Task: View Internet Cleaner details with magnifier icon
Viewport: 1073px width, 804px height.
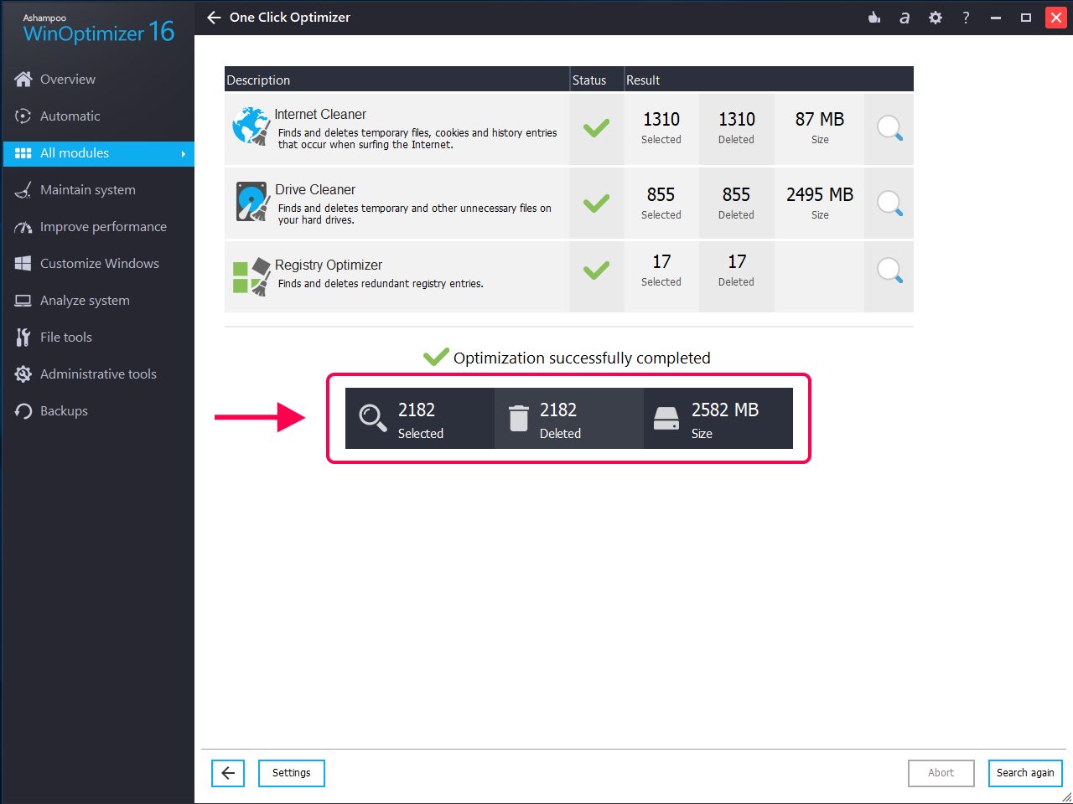Action: click(889, 128)
